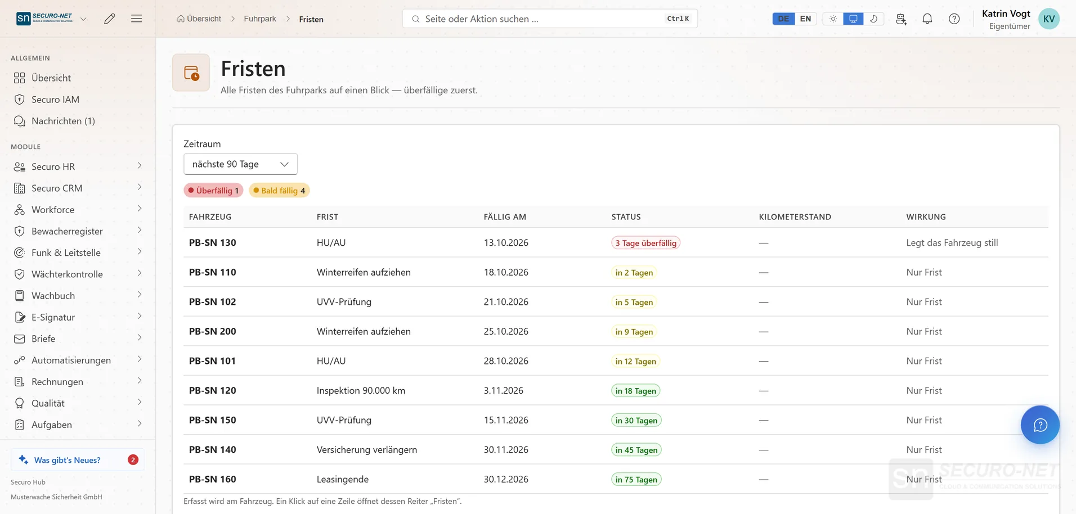Screen dimensions: 1076x514
Task: Click the KV avatar
Action: click(x=1049, y=19)
